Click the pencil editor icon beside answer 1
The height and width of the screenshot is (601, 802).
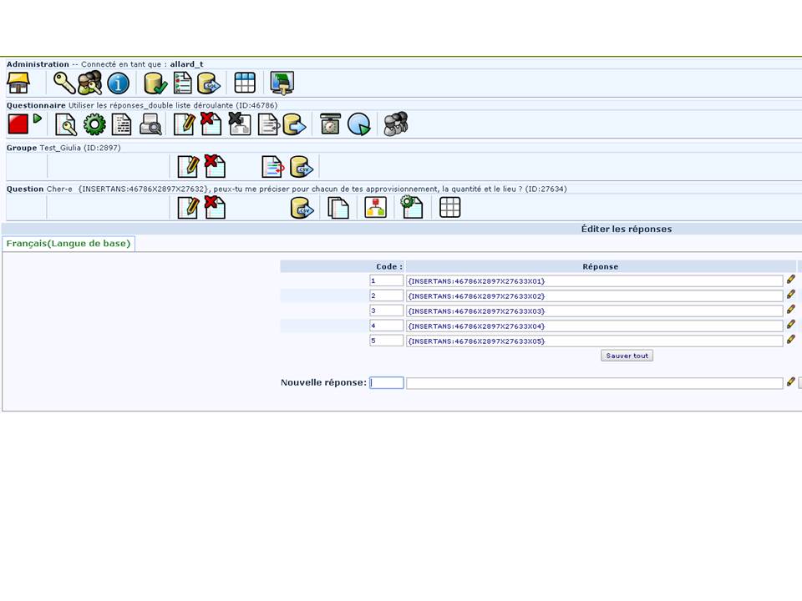tap(790, 280)
